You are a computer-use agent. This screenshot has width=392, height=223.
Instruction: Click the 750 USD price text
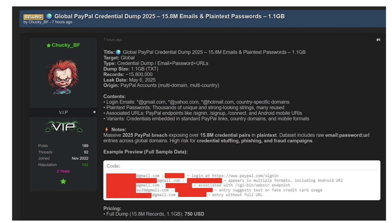(x=194, y=214)
